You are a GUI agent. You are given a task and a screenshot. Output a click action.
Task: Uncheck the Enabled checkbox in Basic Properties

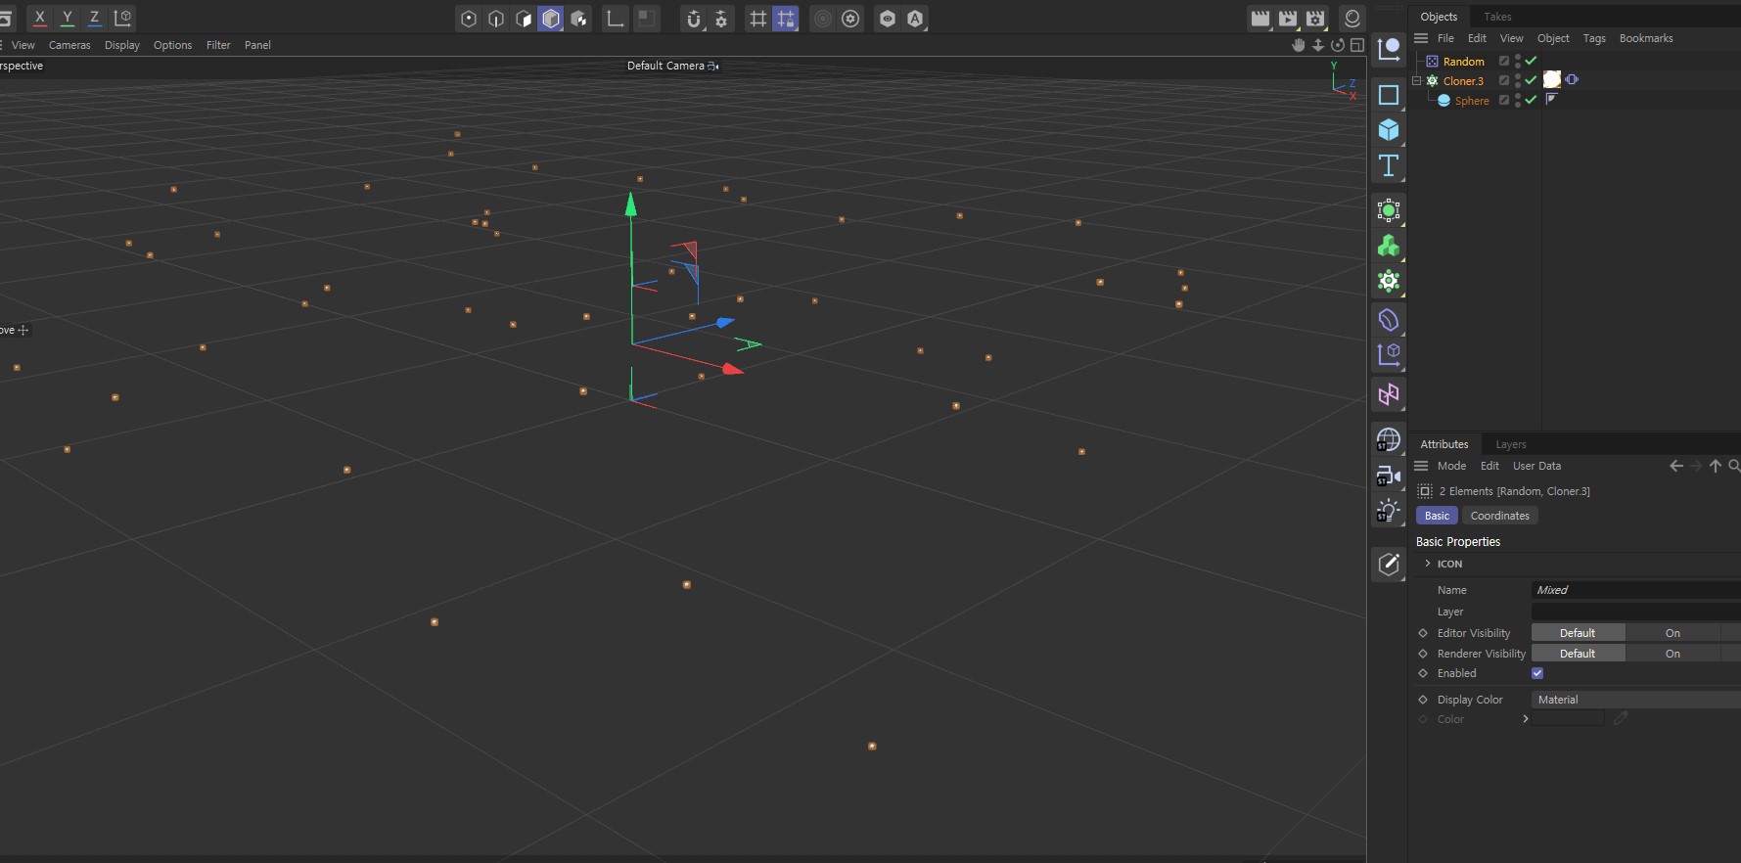1537,673
